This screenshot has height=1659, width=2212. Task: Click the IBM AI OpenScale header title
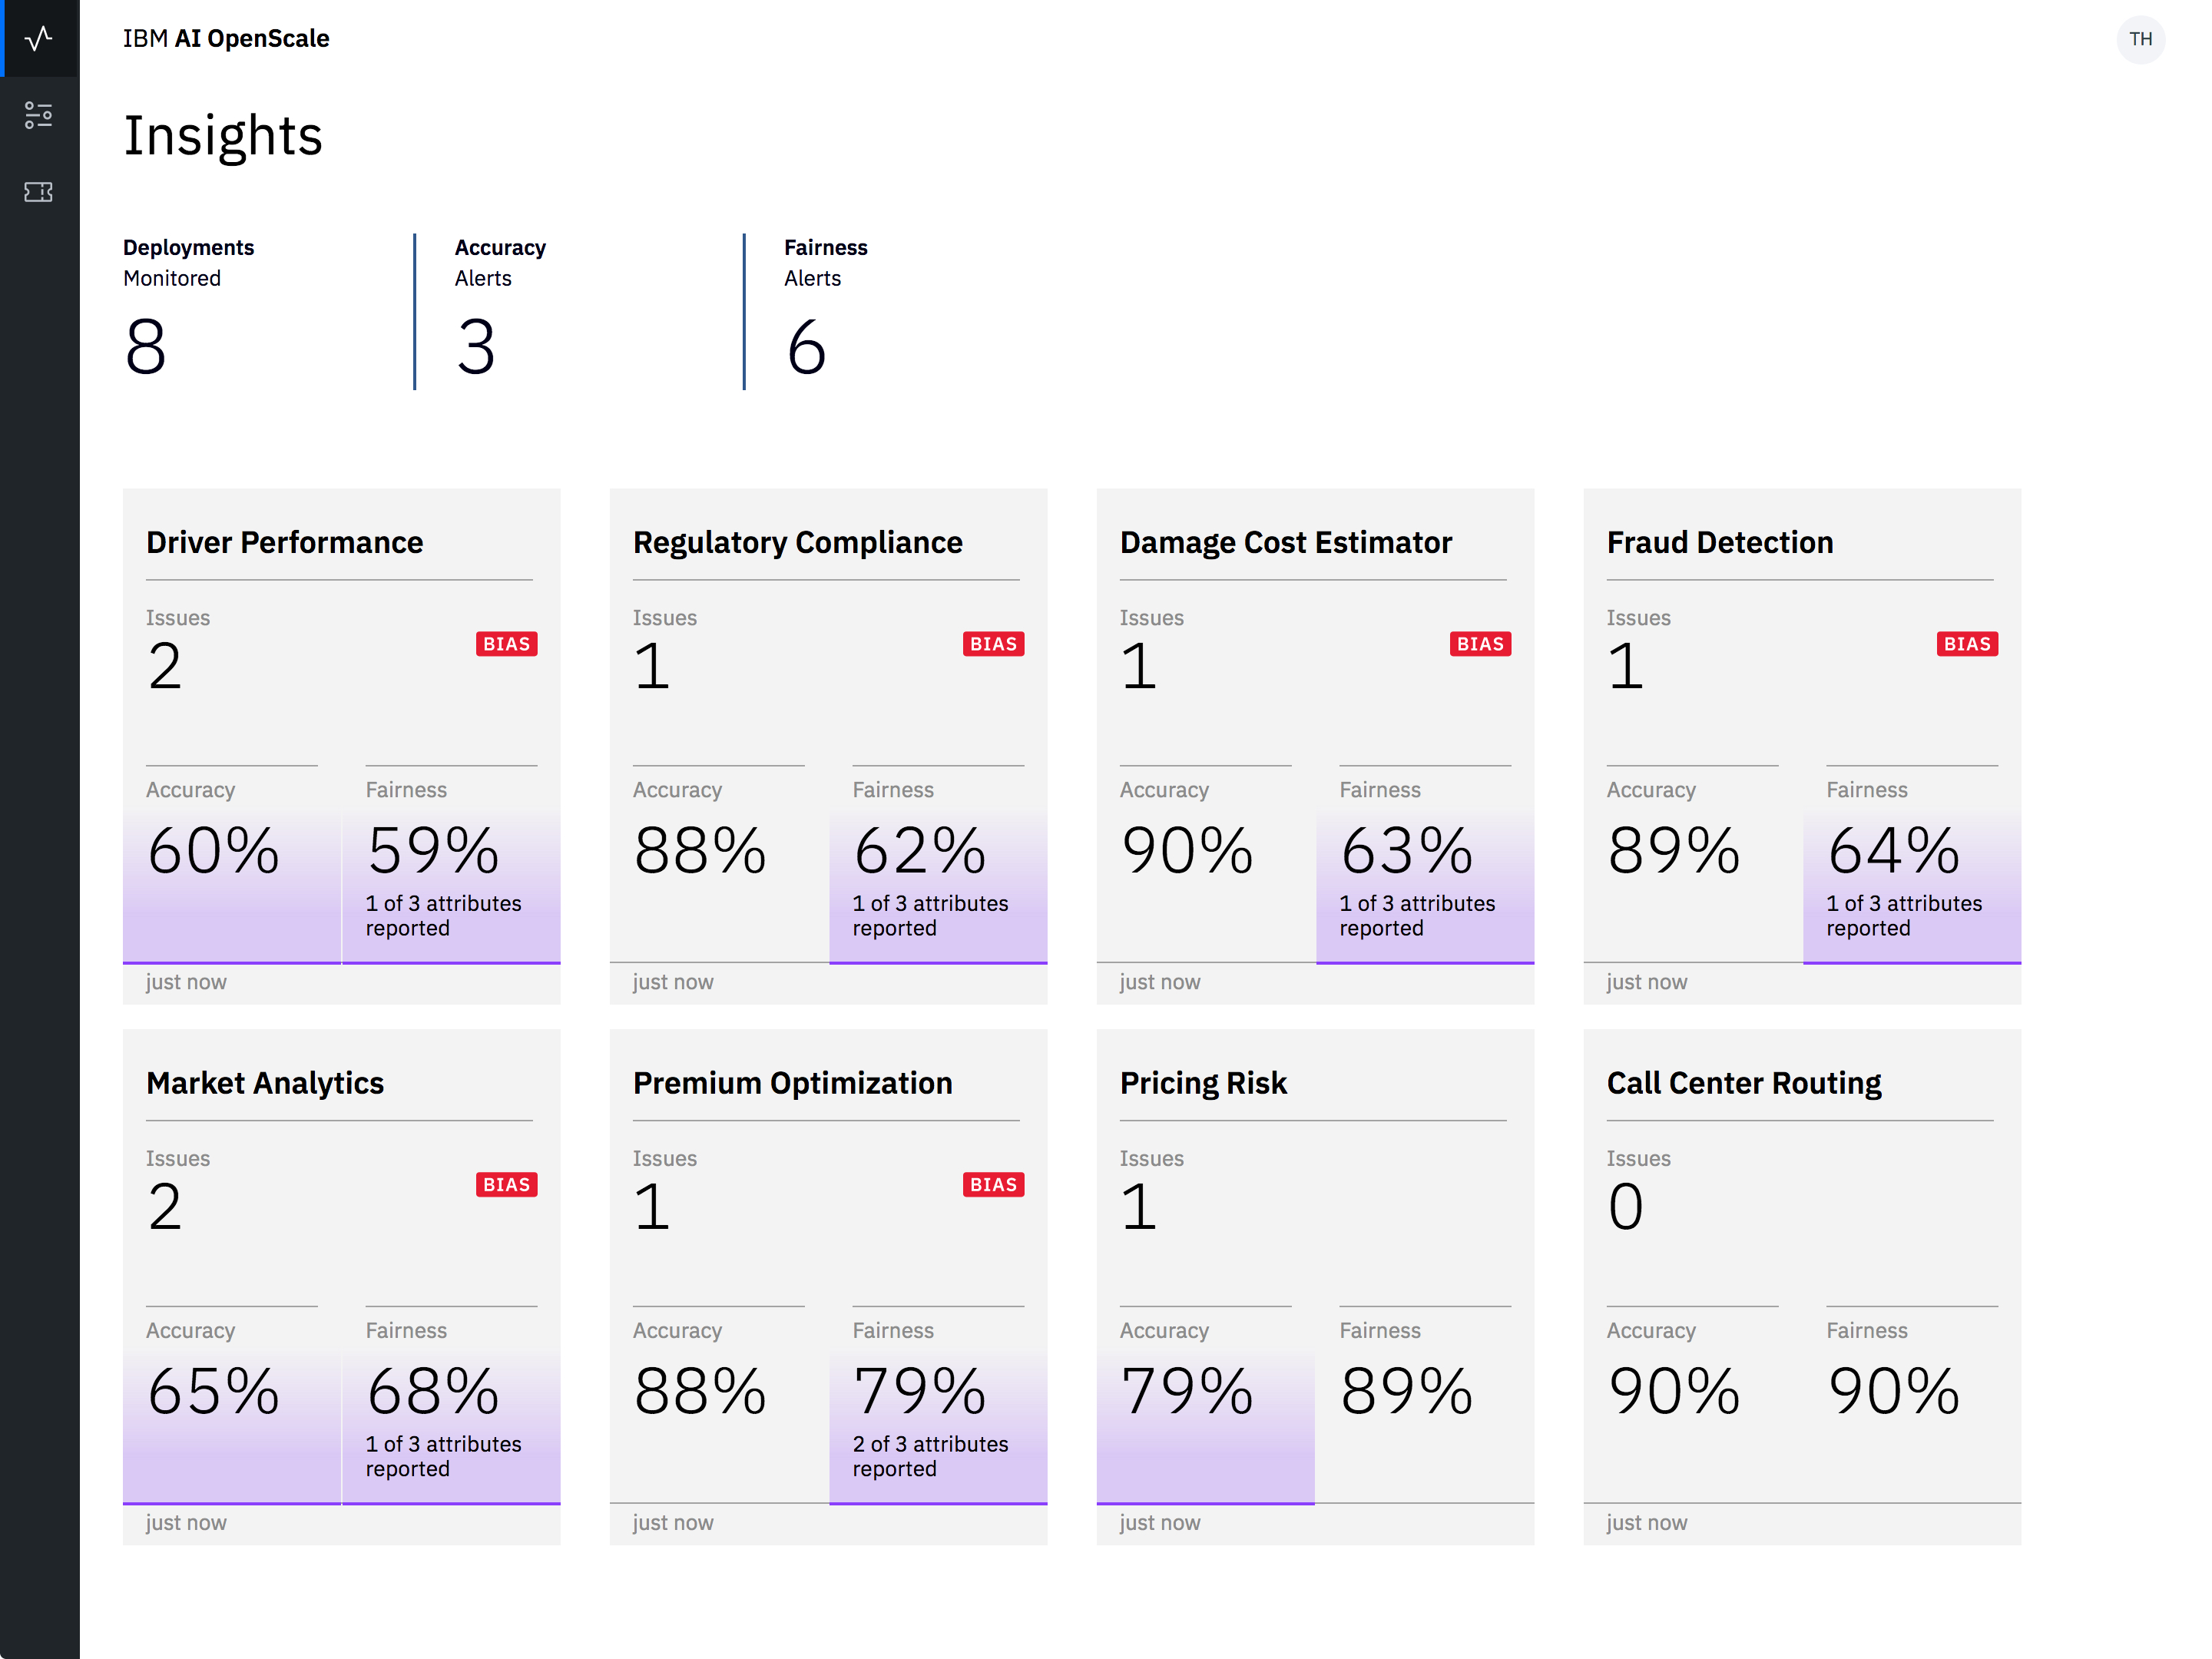tap(226, 39)
